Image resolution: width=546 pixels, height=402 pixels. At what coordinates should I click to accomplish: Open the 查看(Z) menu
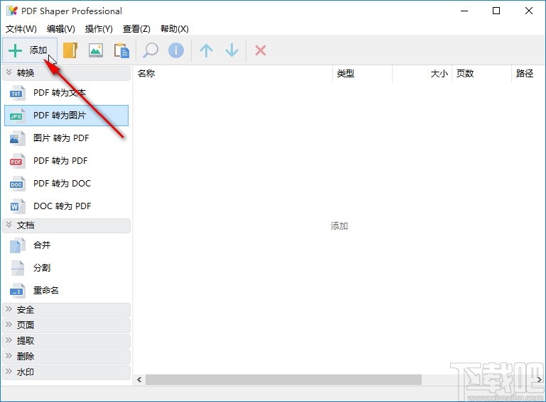pyautogui.click(x=136, y=29)
